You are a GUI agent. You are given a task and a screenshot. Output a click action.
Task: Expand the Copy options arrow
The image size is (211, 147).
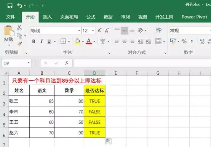click(25, 36)
